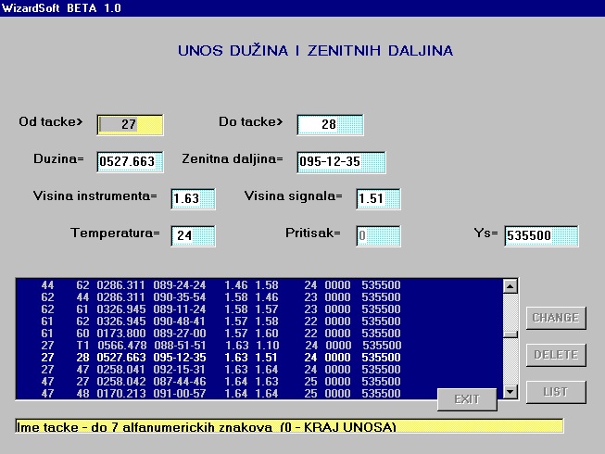Select the Temperatura field showing 24
The width and height of the screenshot is (605, 454).
[x=193, y=235]
